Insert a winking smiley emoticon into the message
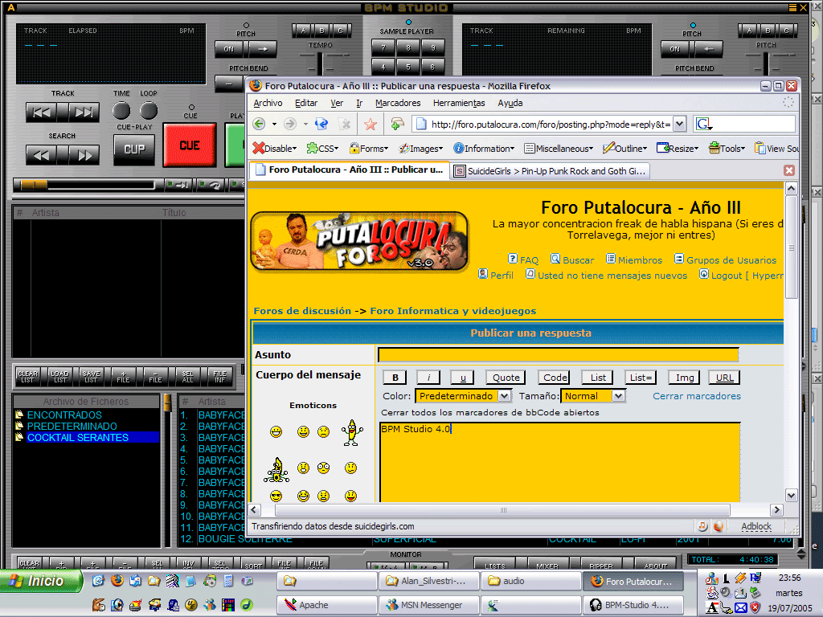This screenshot has width=823, height=617. (350, 468)
